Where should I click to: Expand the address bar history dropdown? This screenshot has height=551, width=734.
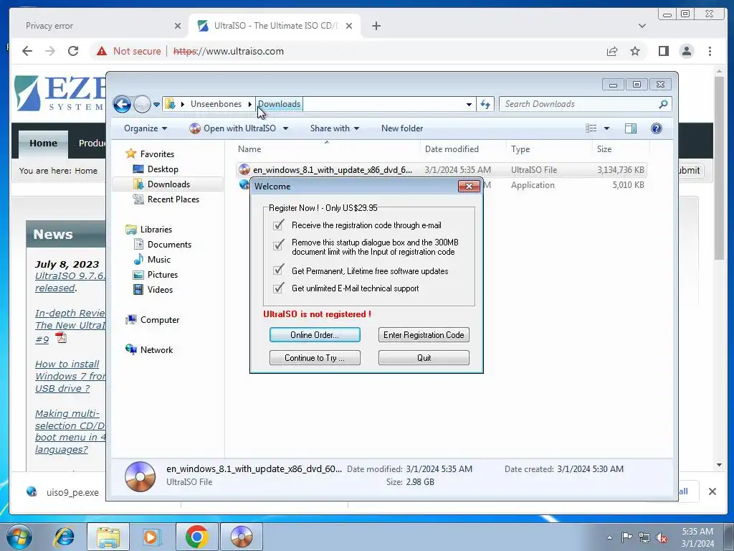[x=469, y=105]
